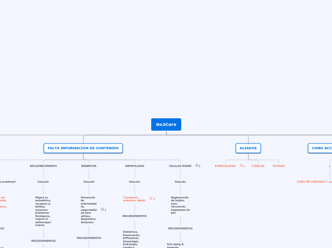
Task: Select the REJUVENECIMIENTO topic
Action: [x=43, y=166]
